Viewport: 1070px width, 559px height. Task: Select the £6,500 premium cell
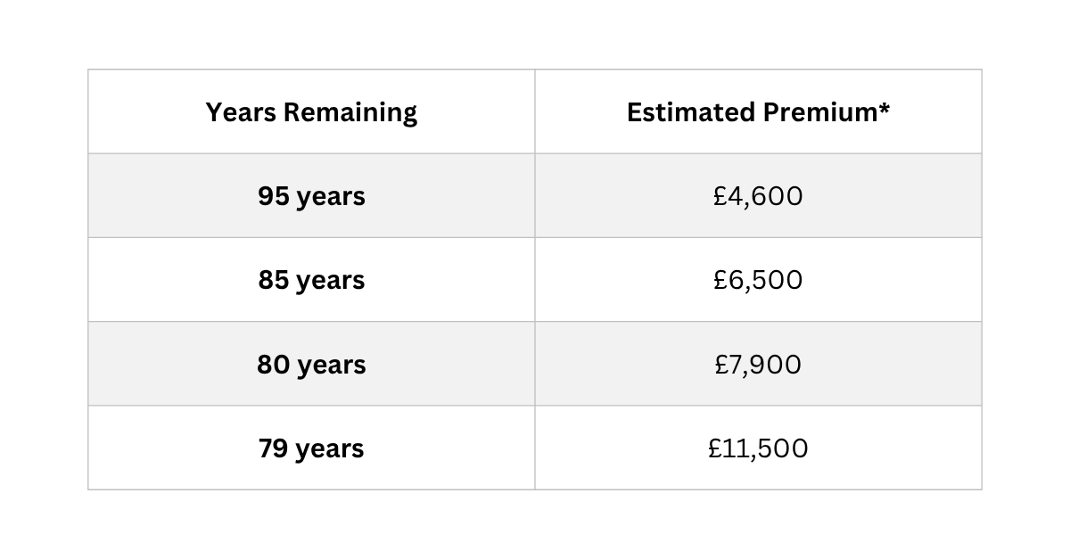[x=758, y=280]
